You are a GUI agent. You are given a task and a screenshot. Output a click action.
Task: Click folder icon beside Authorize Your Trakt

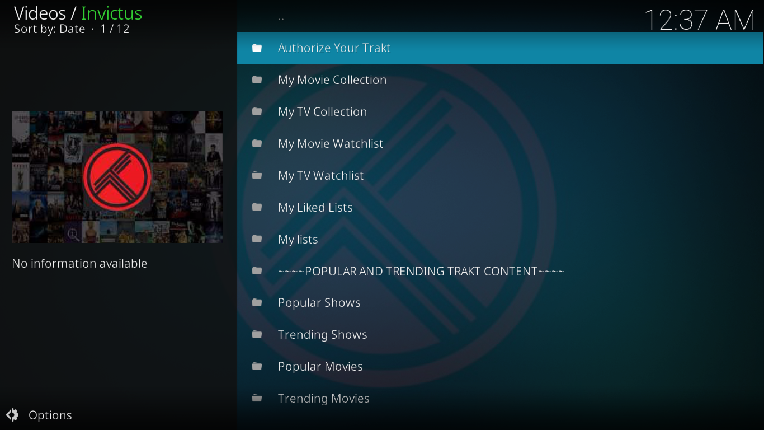(257, 48)
